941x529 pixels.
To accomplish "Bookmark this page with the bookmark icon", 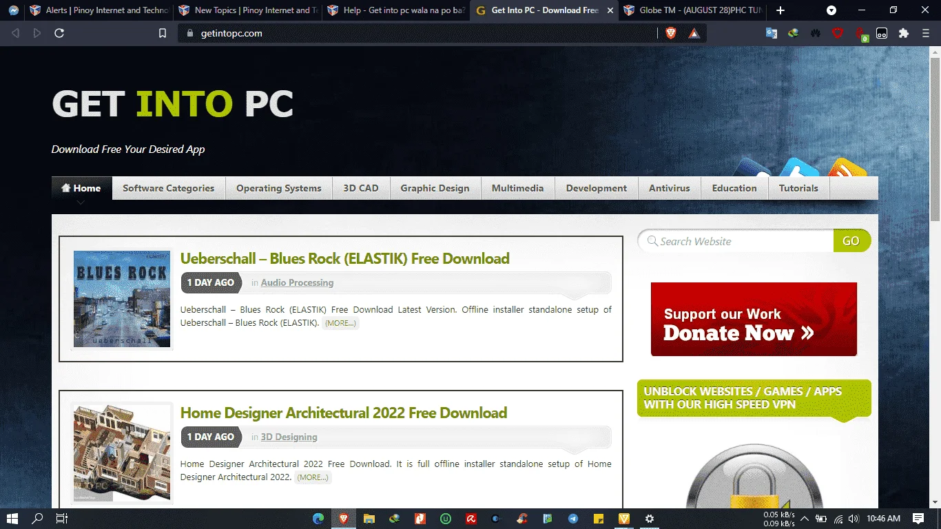I will tap(163, 33).
